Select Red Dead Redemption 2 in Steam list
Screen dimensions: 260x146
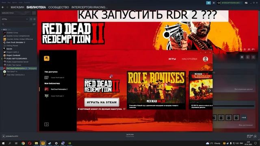pyautogui.click(x=19, y=68)
